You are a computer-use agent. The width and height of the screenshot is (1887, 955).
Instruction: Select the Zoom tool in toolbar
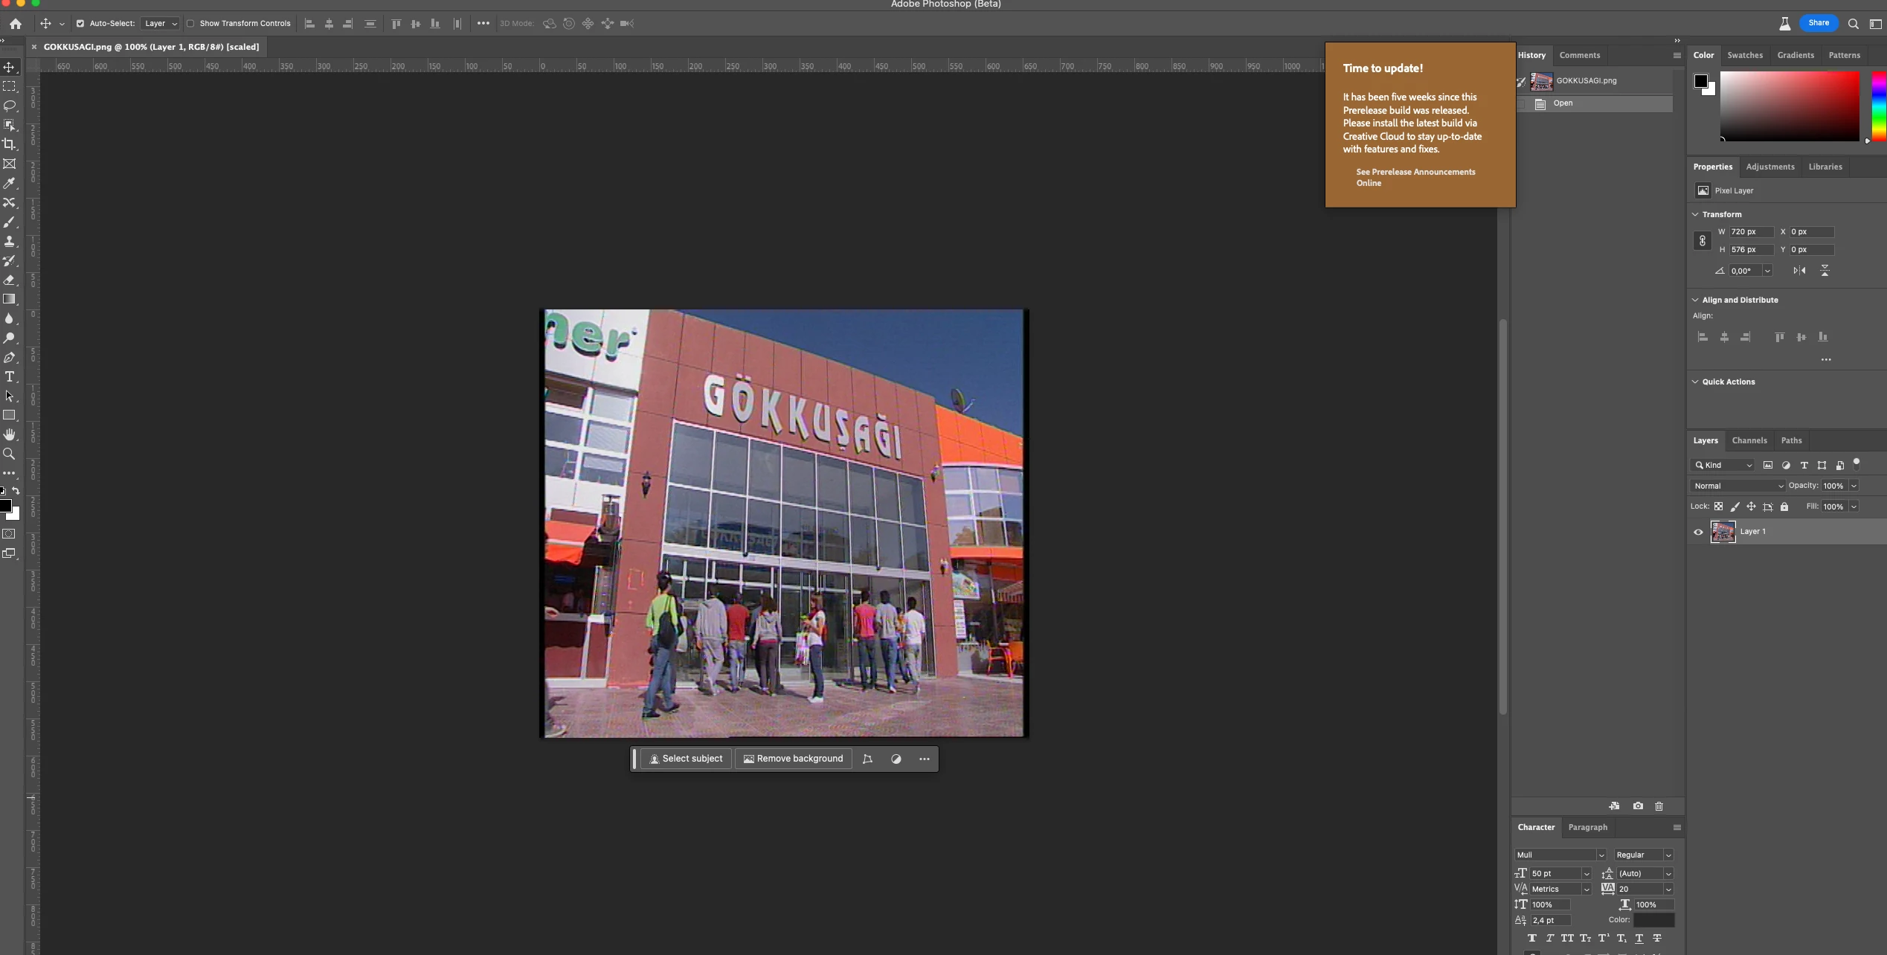point(10,454)
